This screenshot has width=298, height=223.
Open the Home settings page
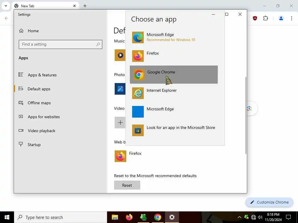61,31
